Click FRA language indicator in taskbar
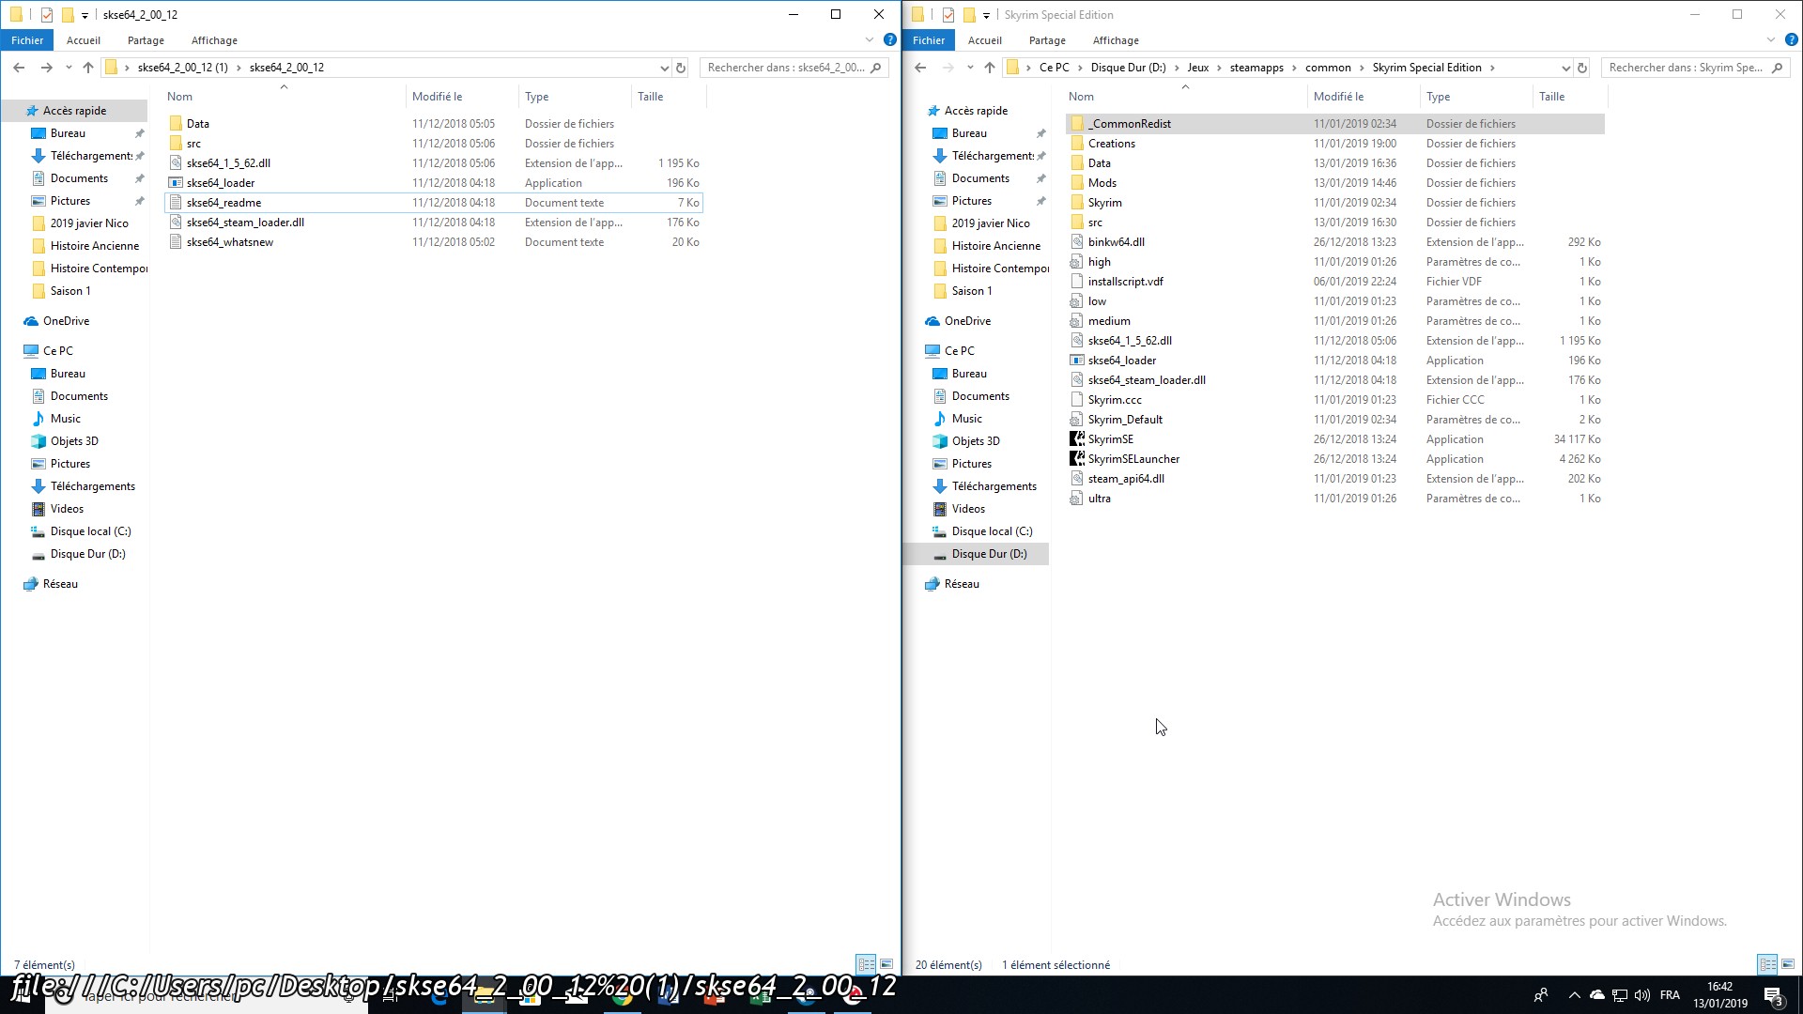 (1670, 995)
